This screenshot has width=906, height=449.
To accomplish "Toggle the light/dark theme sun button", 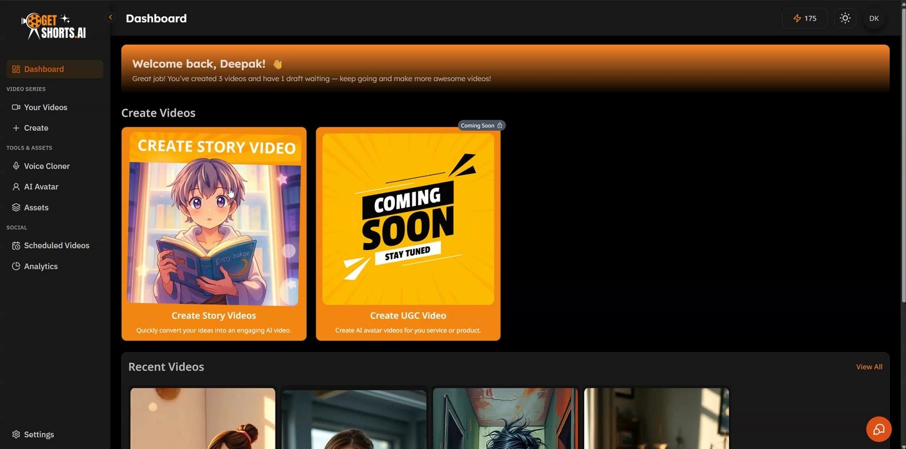I will [845, 18].
